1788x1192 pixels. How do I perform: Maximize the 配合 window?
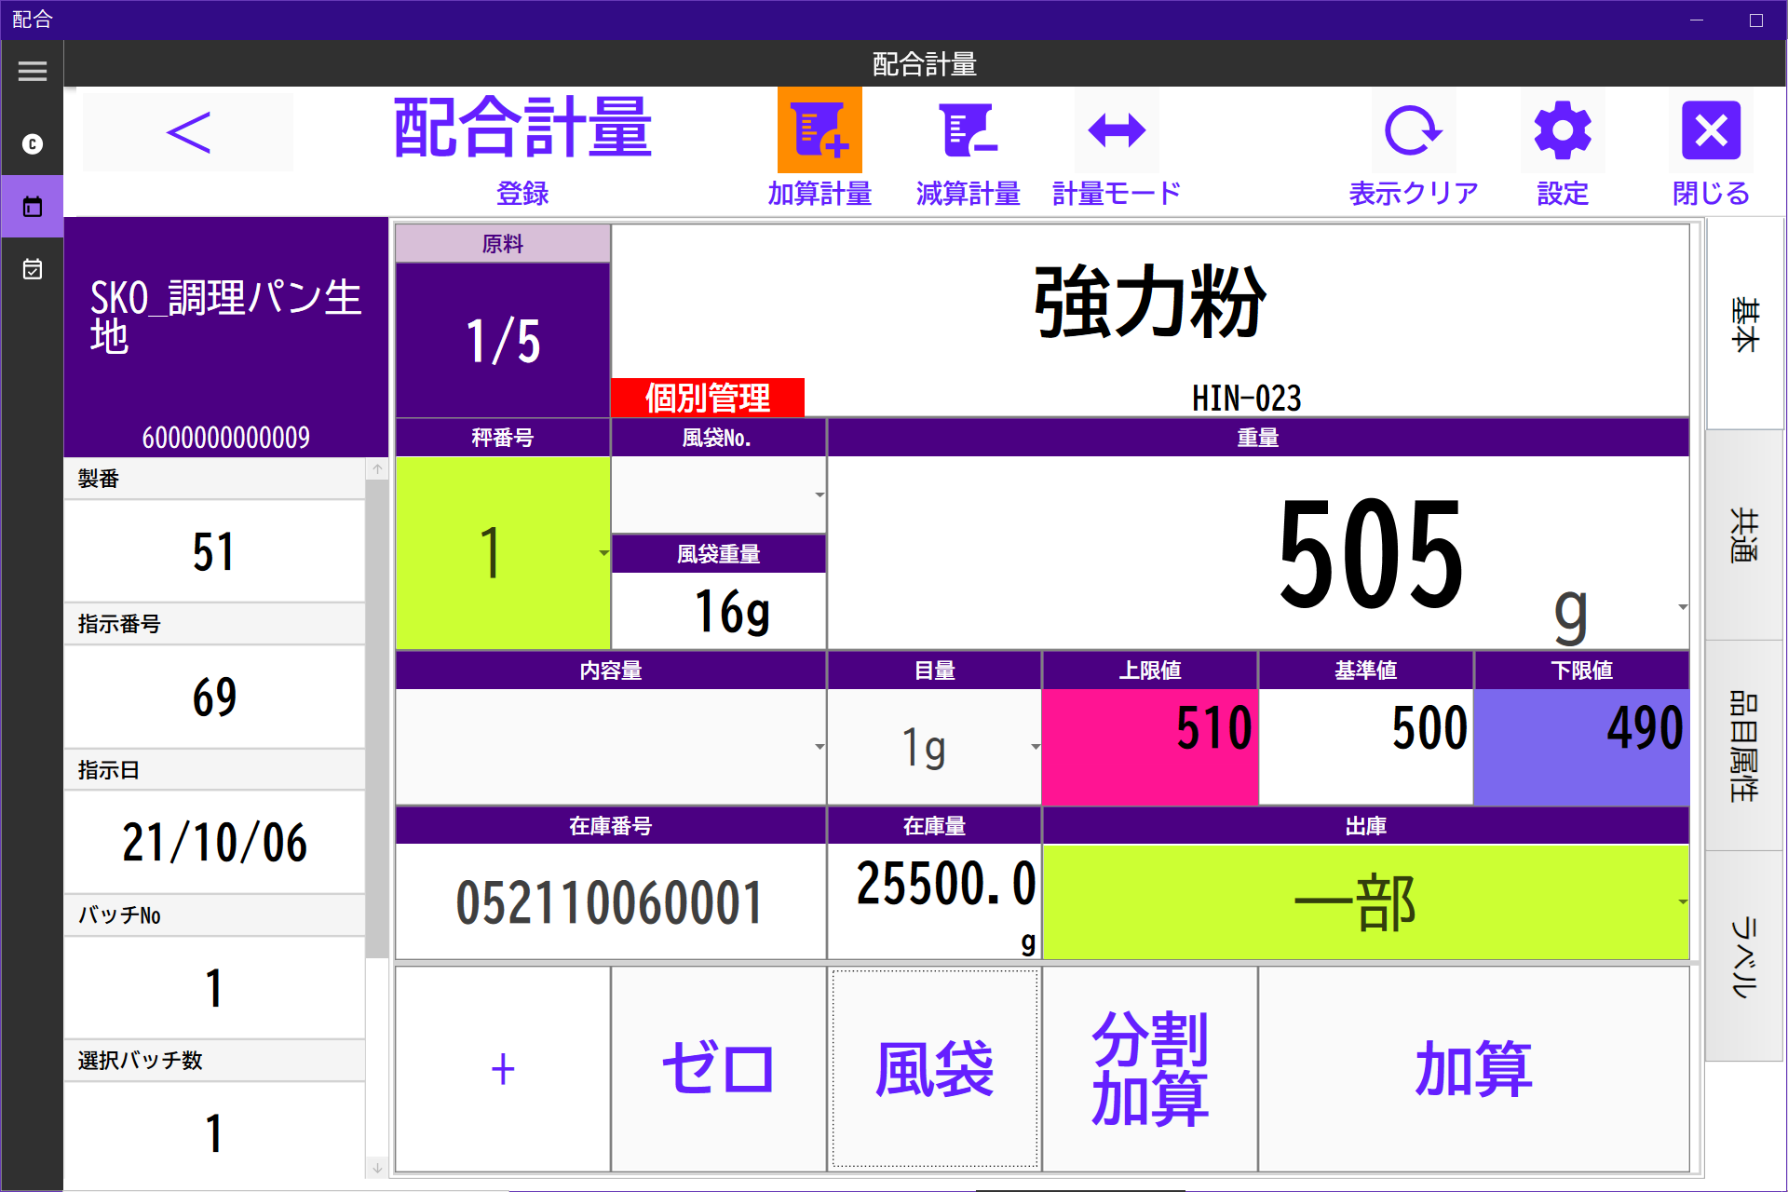[1756, 20]
